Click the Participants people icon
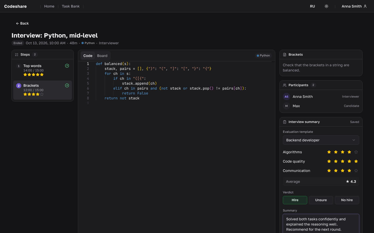The height and width of the screenshot is (233, 374). [285, 85]
